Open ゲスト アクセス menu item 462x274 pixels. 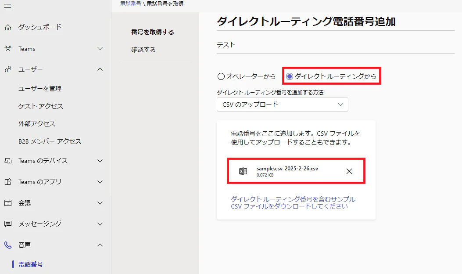click(x=41, y=106)
